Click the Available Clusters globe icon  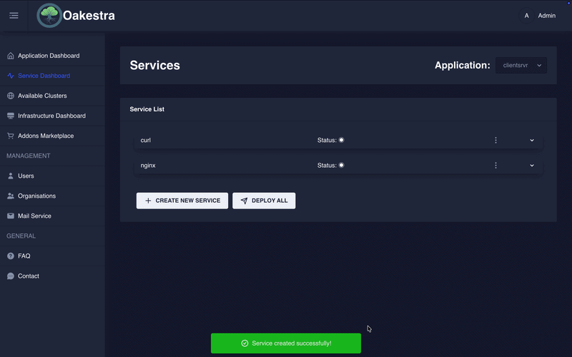pyautogui.click(x=10, y=96)
